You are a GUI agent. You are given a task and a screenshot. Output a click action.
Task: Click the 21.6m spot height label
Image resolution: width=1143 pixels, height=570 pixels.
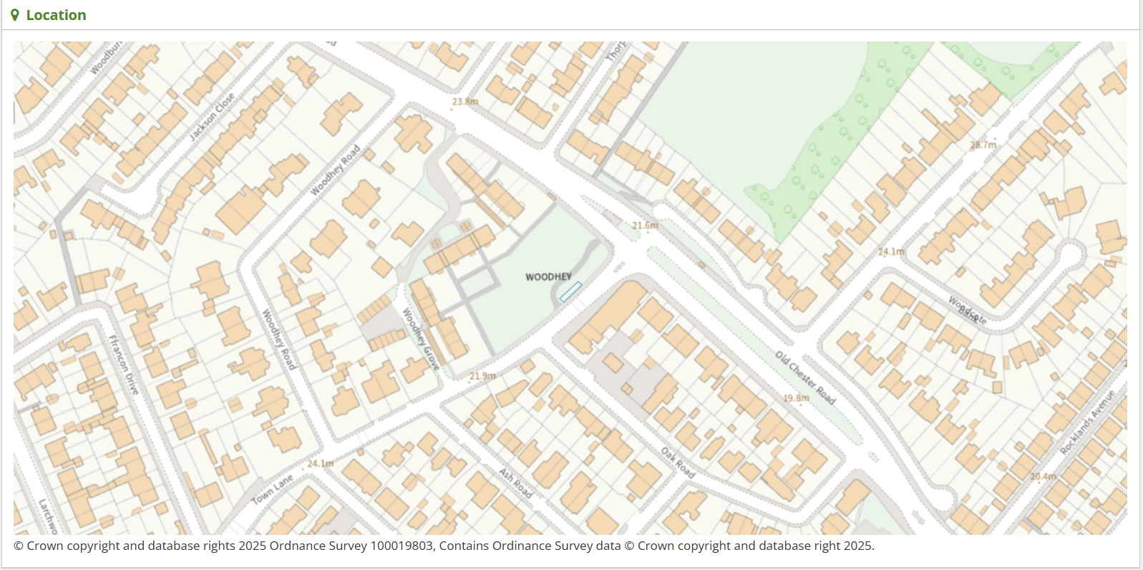(x=644, y=226)
